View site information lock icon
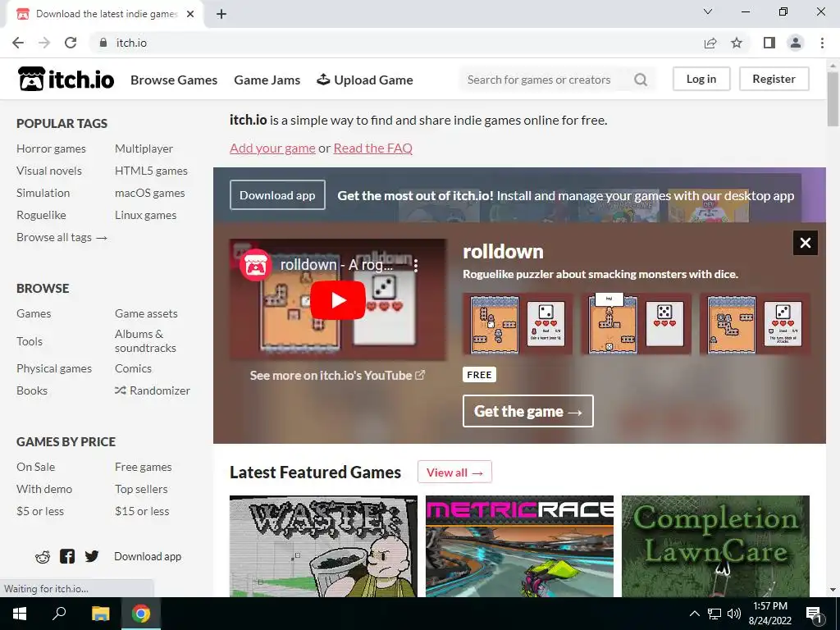 103,43
